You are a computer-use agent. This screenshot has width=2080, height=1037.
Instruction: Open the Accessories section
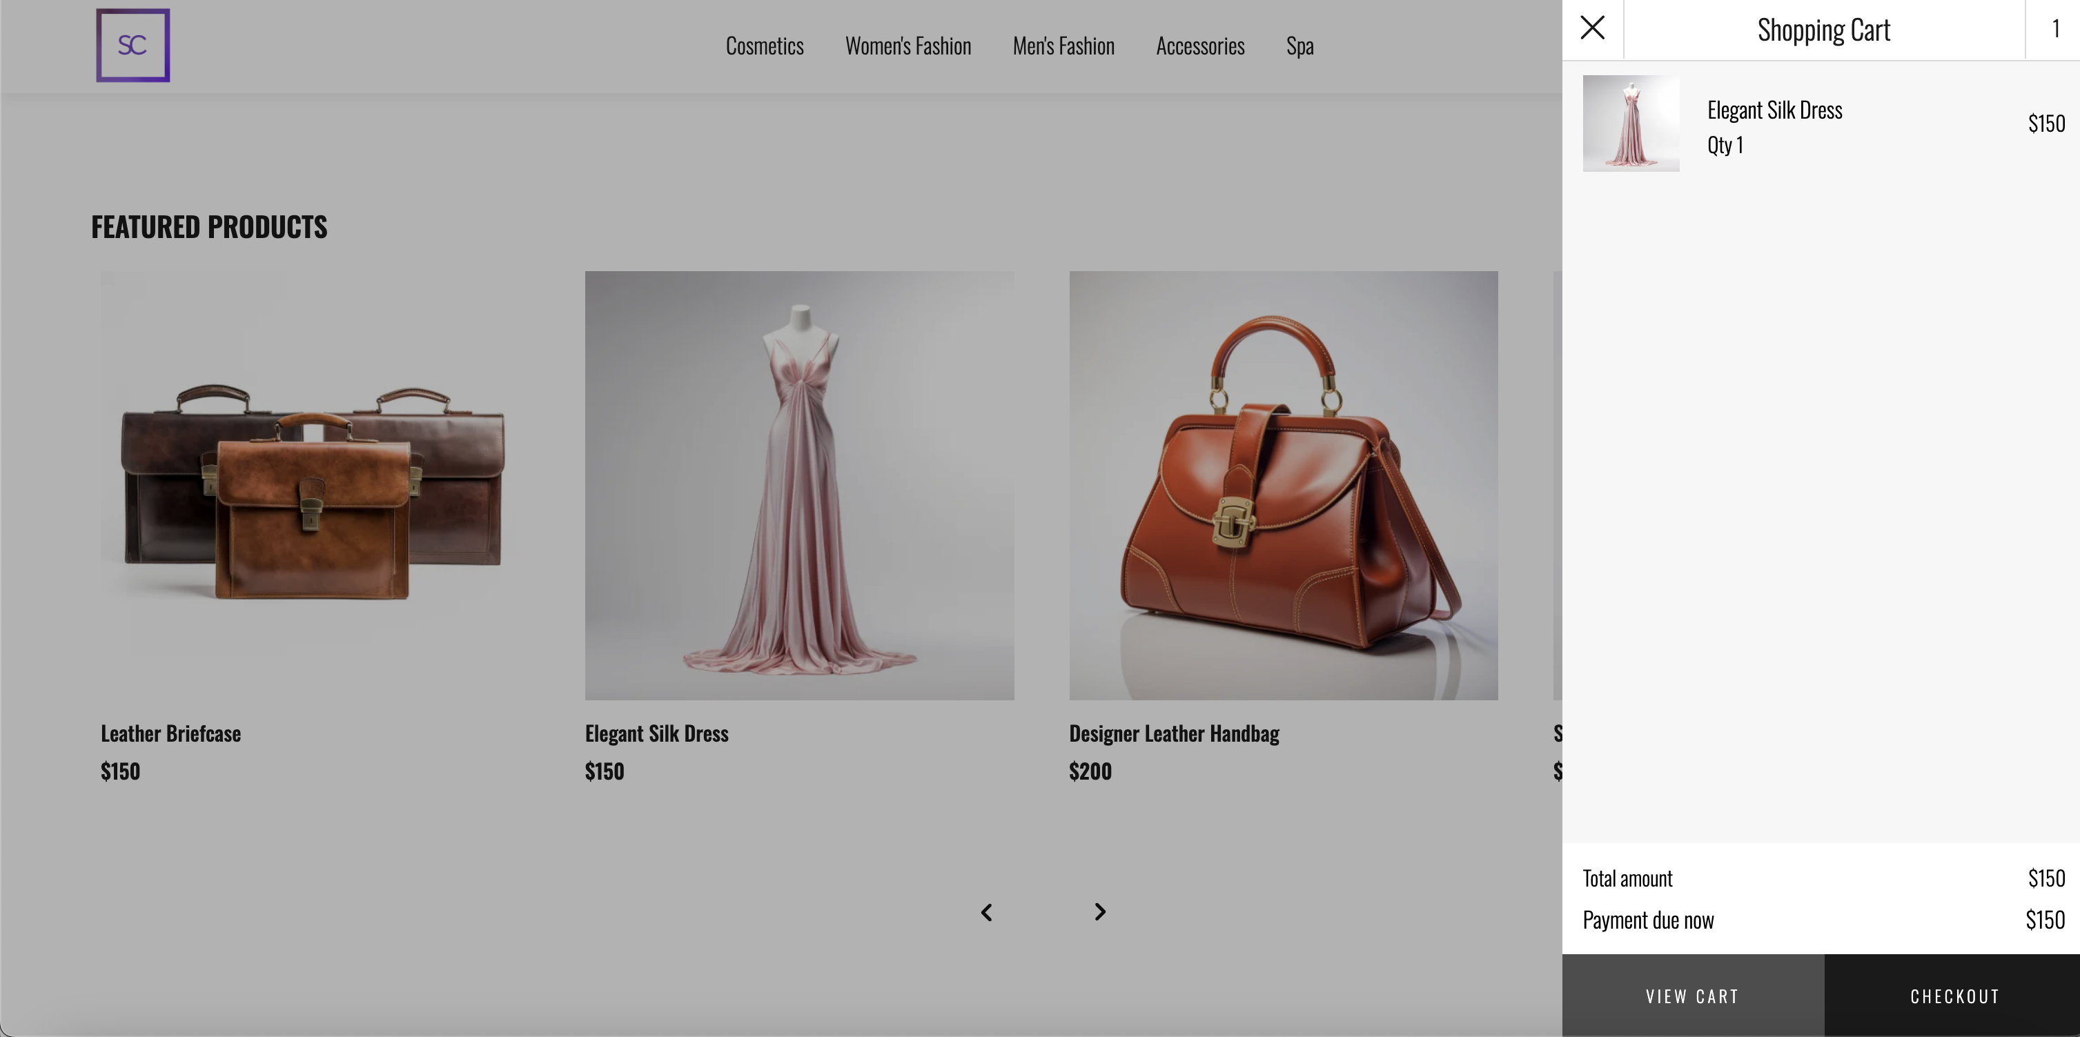(1200, 46)
